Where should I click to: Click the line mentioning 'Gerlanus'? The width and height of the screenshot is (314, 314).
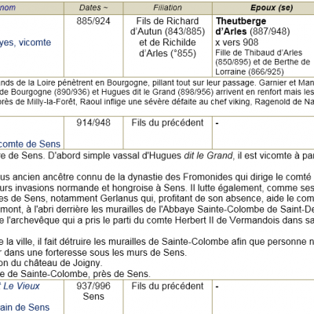[157, 199]
